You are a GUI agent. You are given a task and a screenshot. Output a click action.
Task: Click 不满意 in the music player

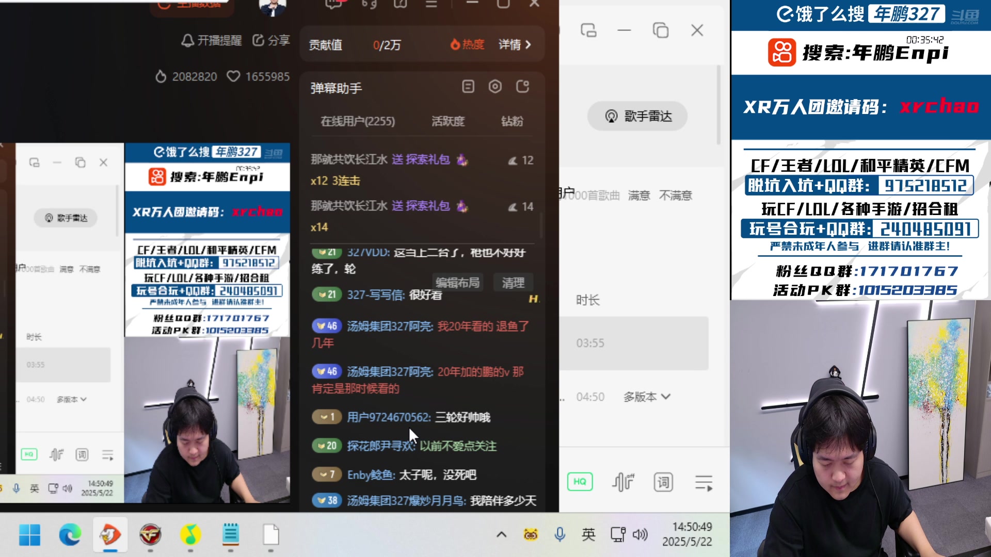click(675, 195)
